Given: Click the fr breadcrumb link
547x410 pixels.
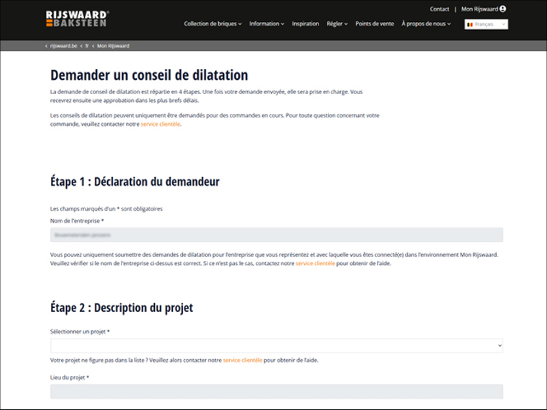Looking at the screenshot, I should click(87, 46).
